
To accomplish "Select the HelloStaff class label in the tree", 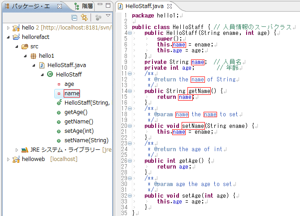I will [69, 74].
